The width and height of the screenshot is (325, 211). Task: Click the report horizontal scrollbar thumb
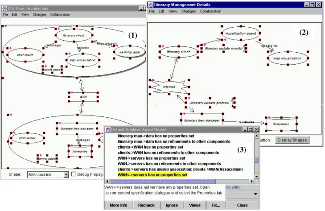click(x=162, y=182)
